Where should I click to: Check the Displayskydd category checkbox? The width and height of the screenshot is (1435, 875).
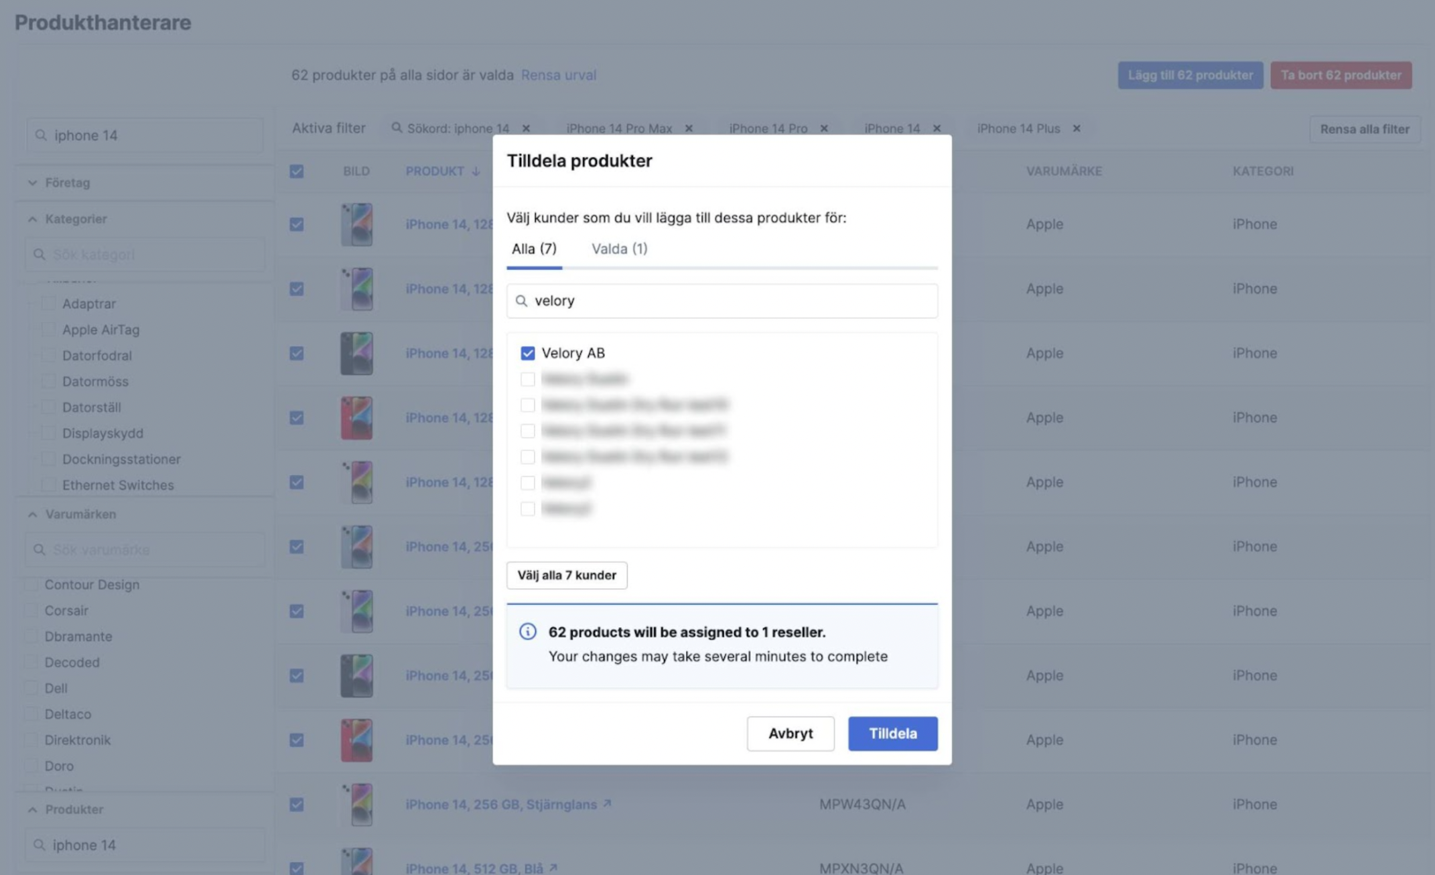click(x=48, y=433)
